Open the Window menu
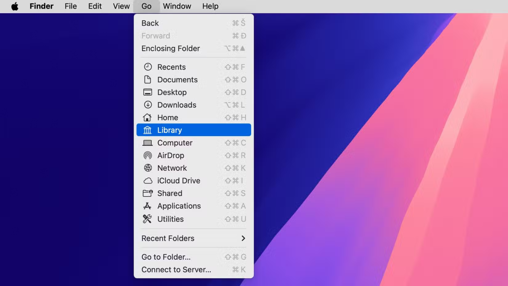This screenshot has height=286, width=508. pos(177,6)
